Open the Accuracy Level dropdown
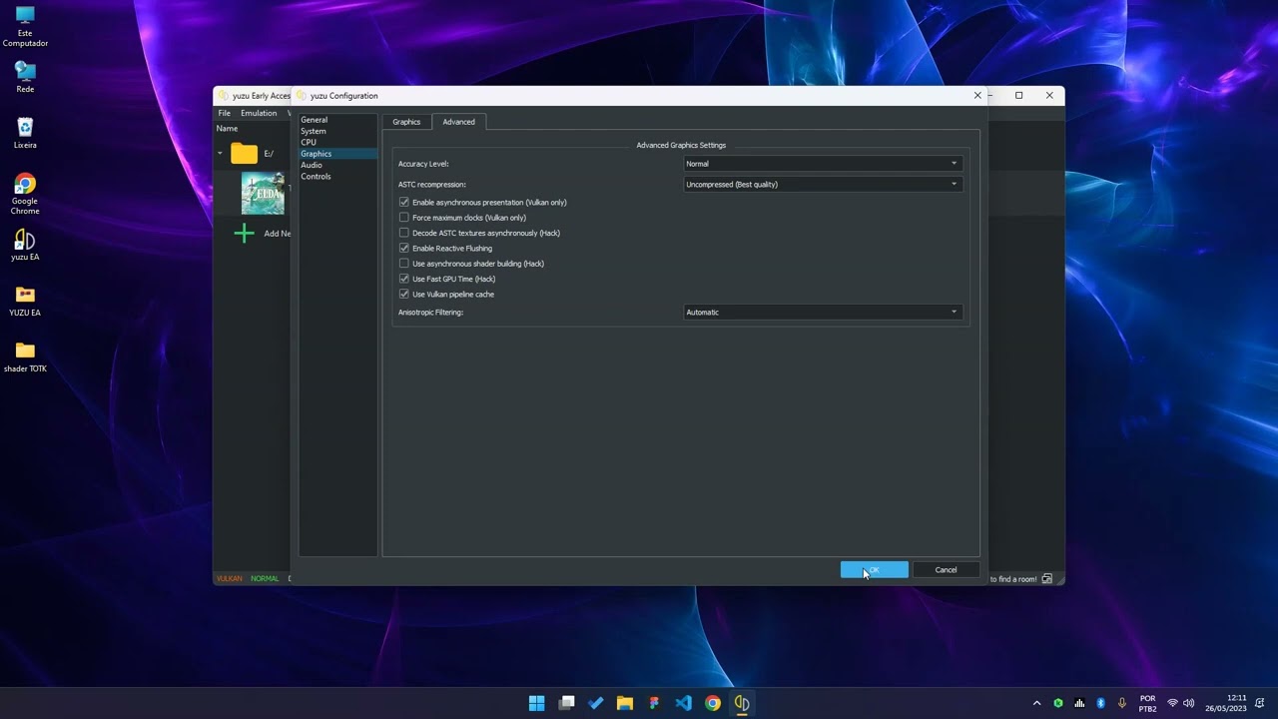The height and width of the screenshot is (719, 1278). tap(823, 164)
